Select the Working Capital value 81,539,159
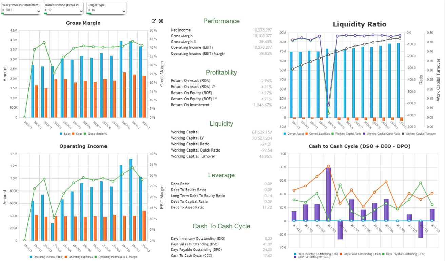 [262, 132]
